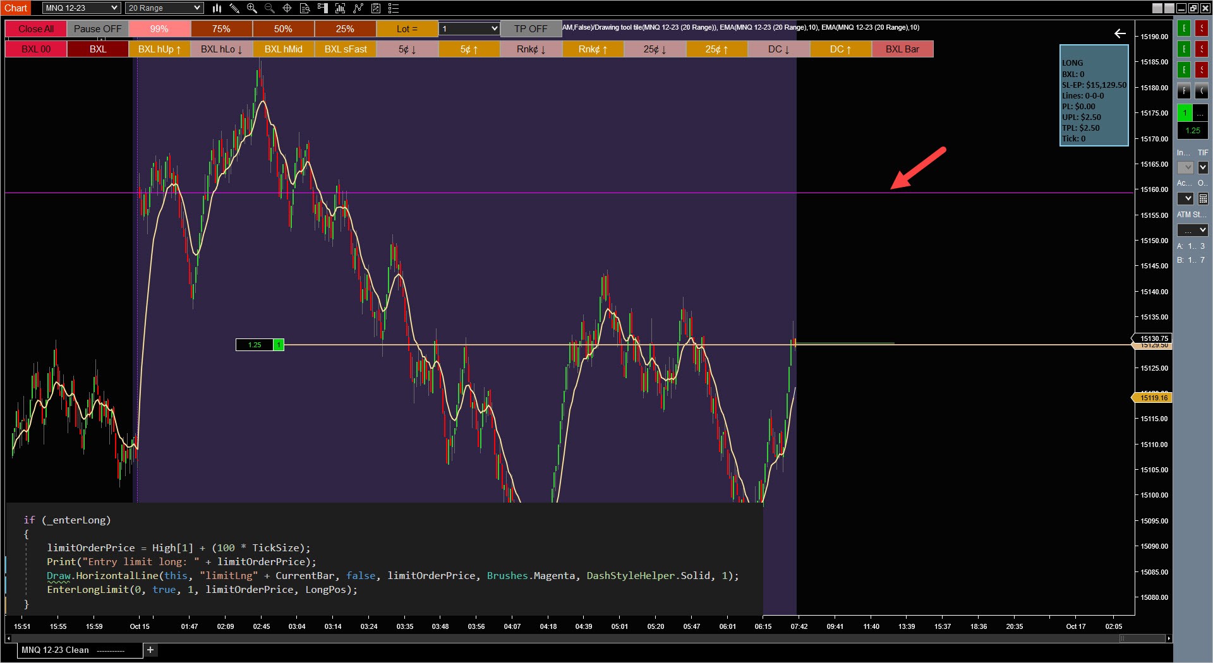Click the horizontal scrollbar left arrow
The width and height of the screenshot is (1213, 663).
[8, 638]
